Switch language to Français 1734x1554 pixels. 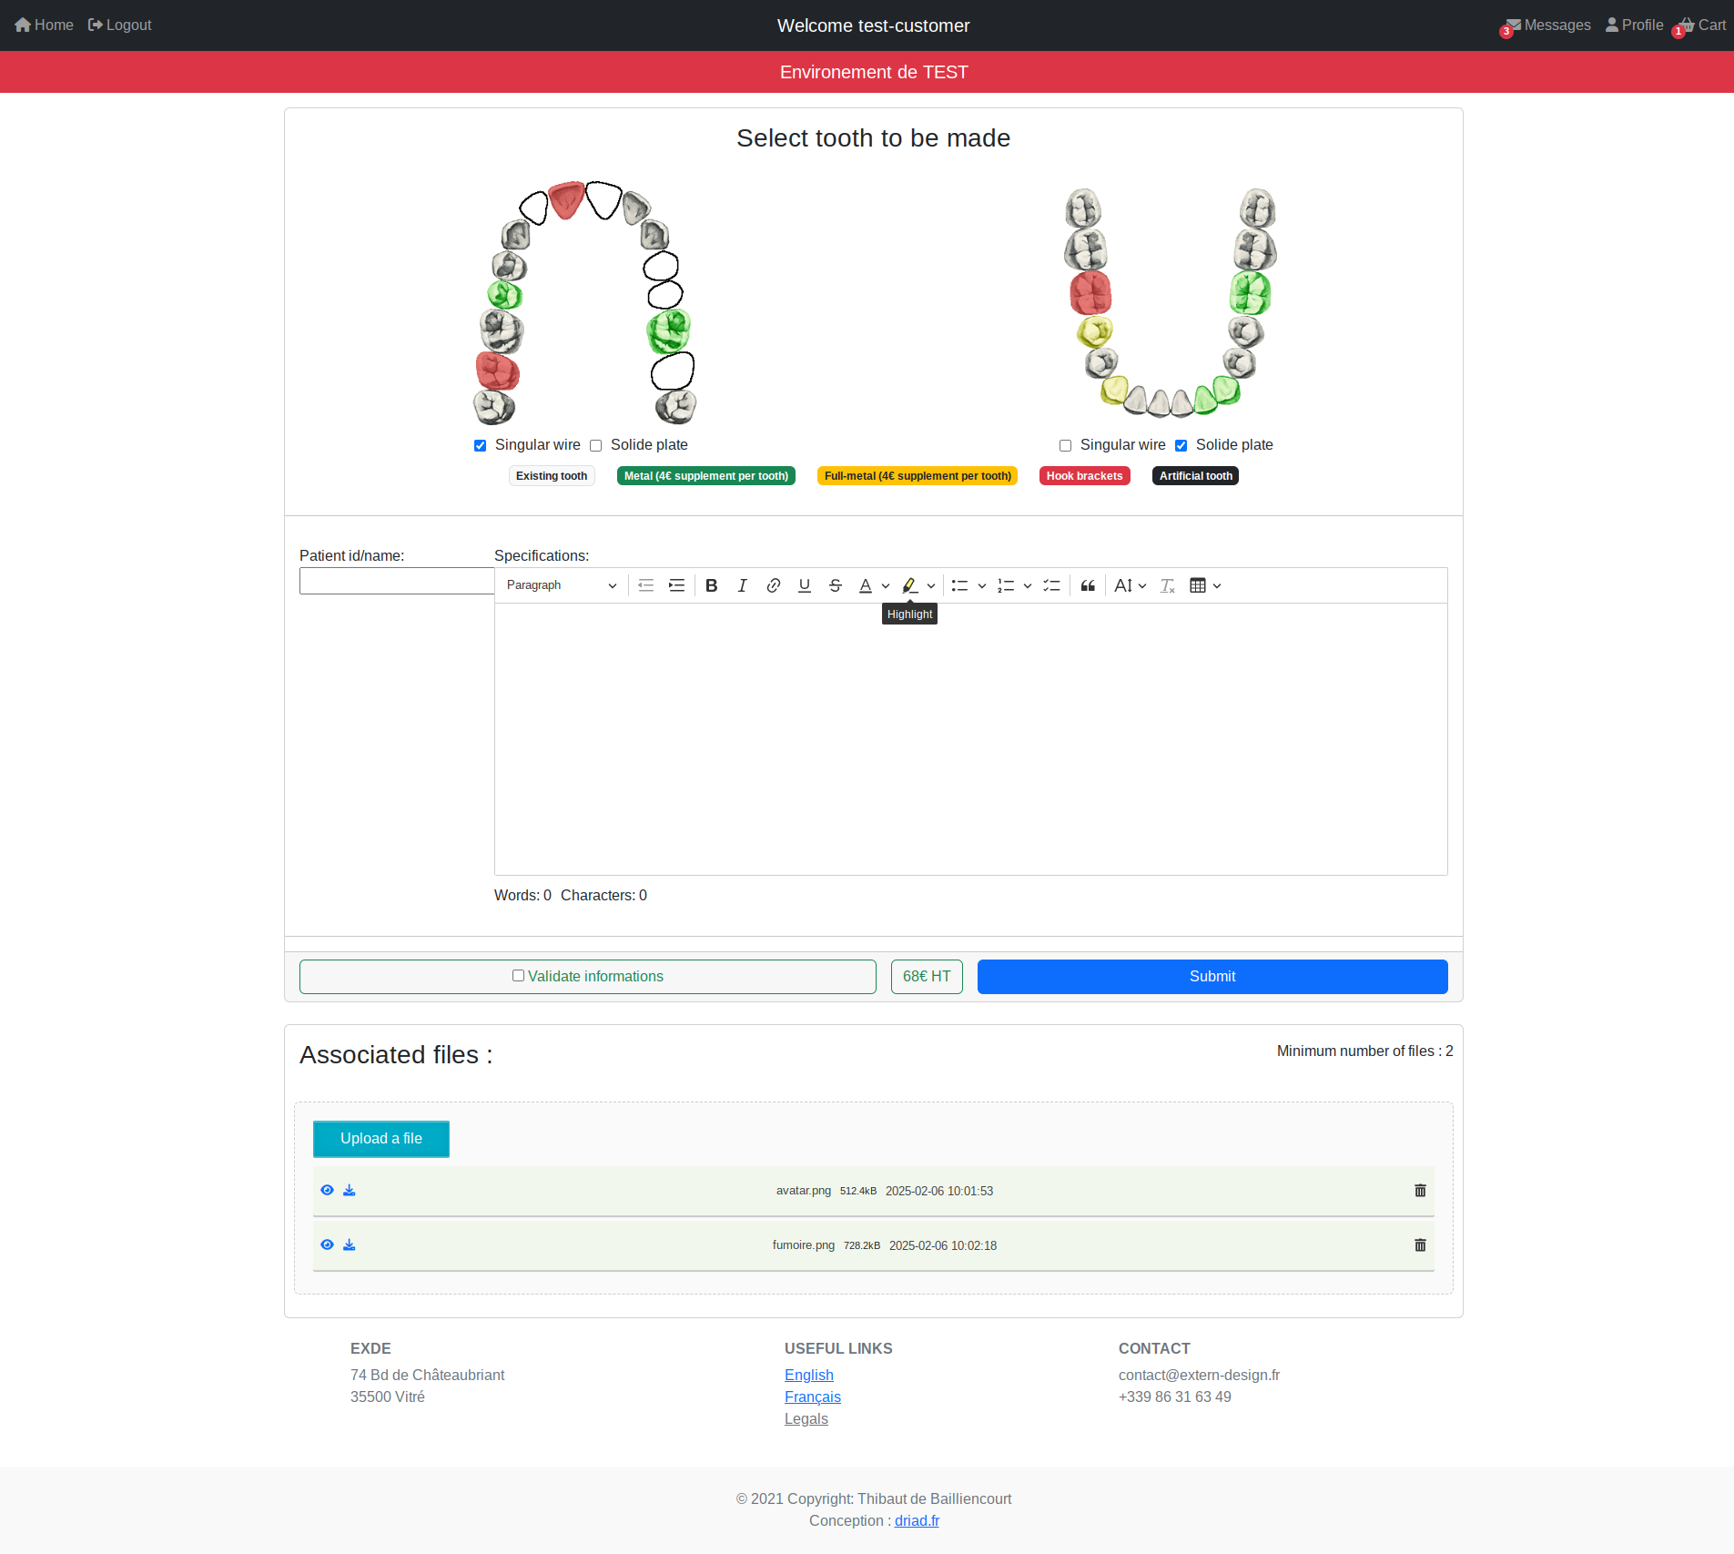(x=813, y=1397)
